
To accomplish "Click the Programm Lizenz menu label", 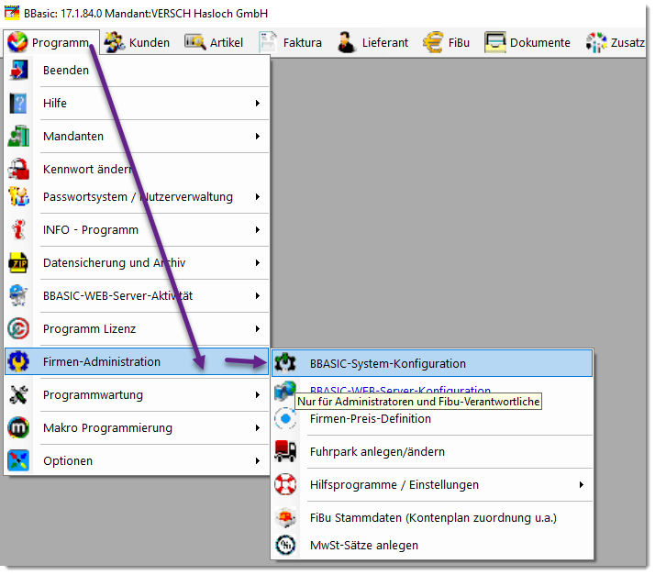I will click(x=89, y=329).
